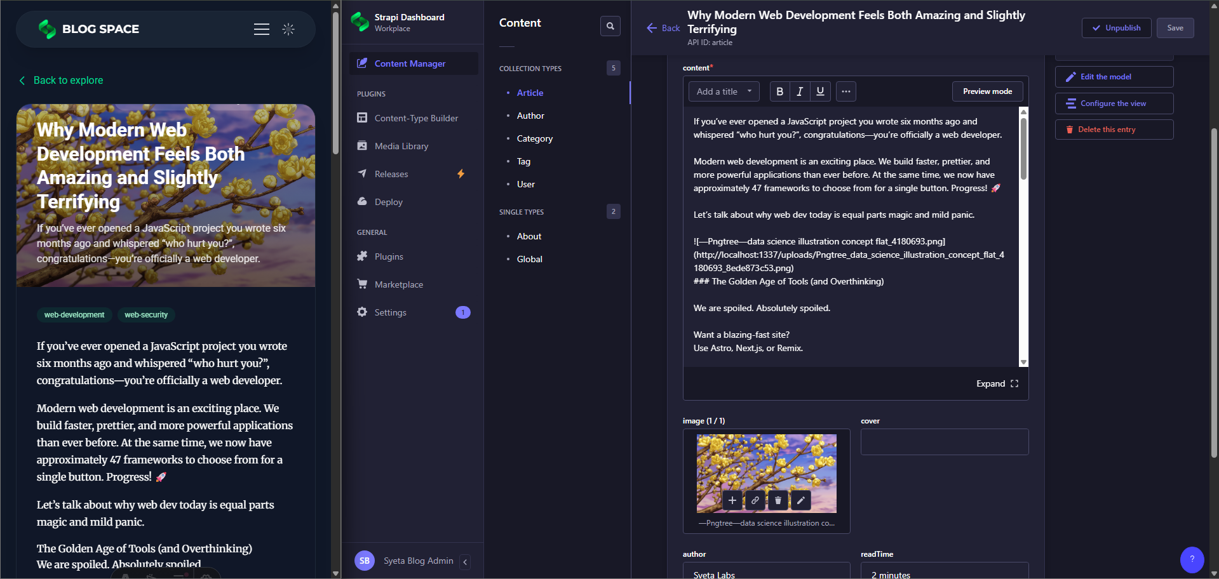Copy the image link icon
Viewport: 1219px width, 579px height.
[755, 500]
